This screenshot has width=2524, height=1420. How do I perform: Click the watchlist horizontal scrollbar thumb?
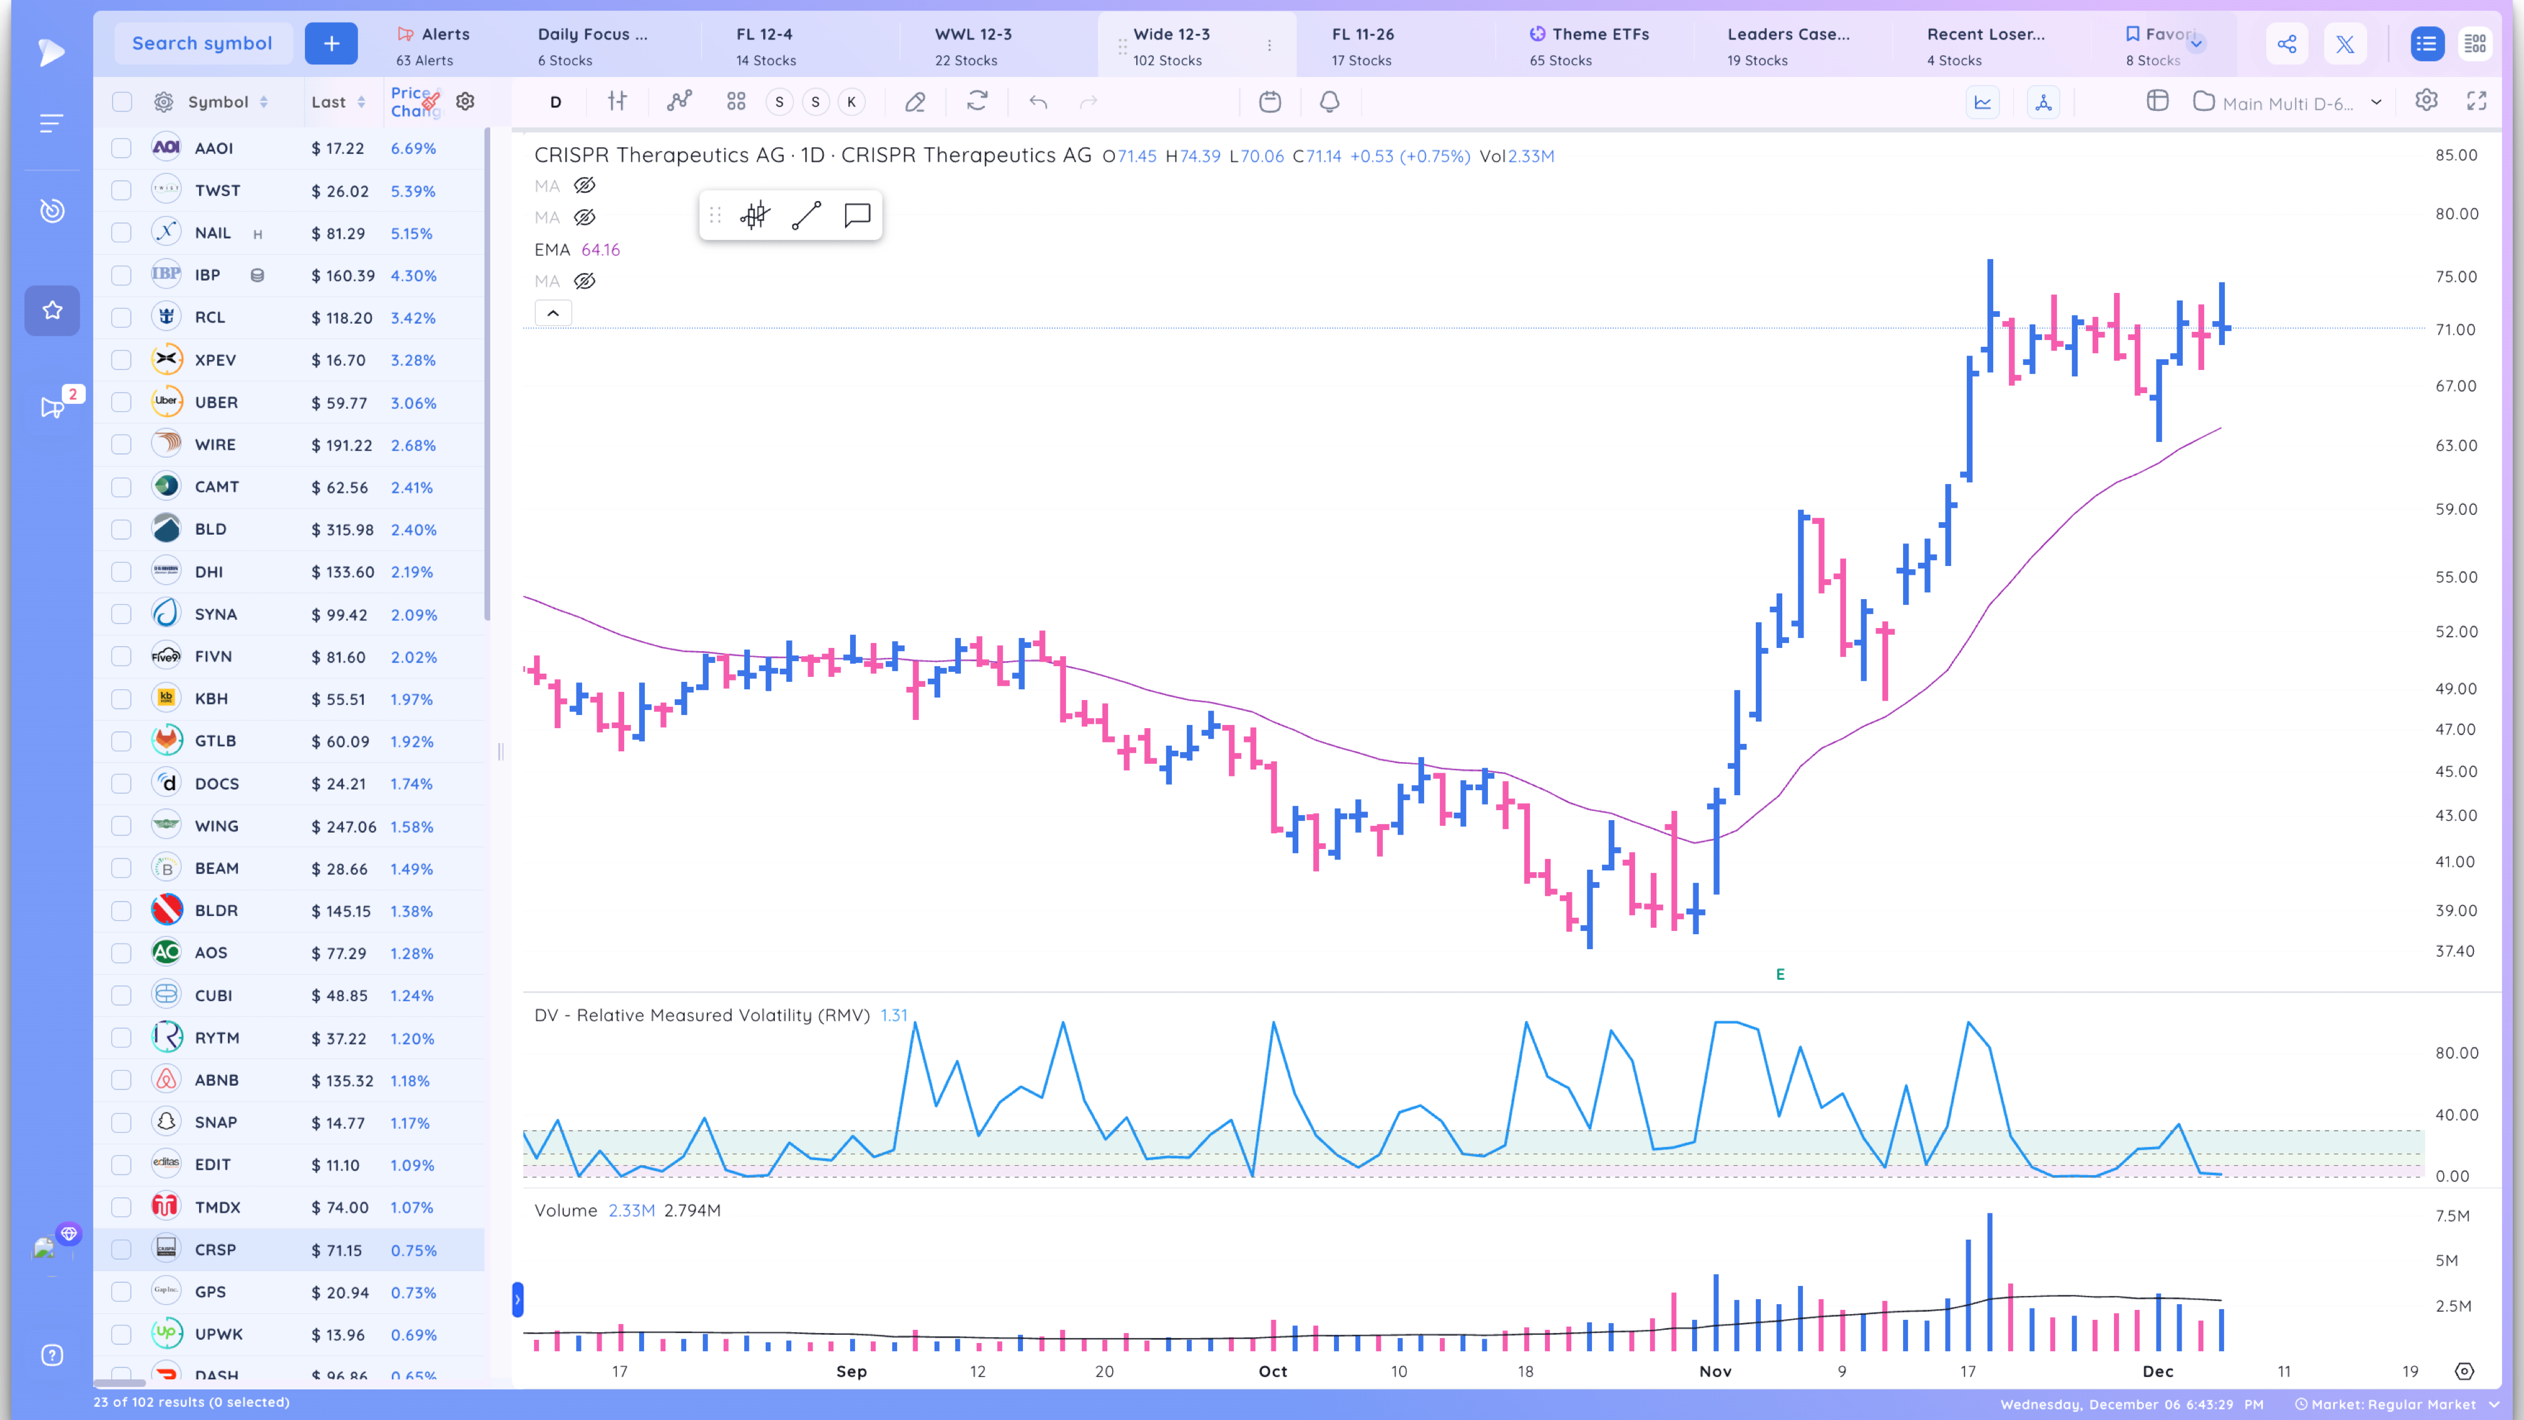(120, 1383)
